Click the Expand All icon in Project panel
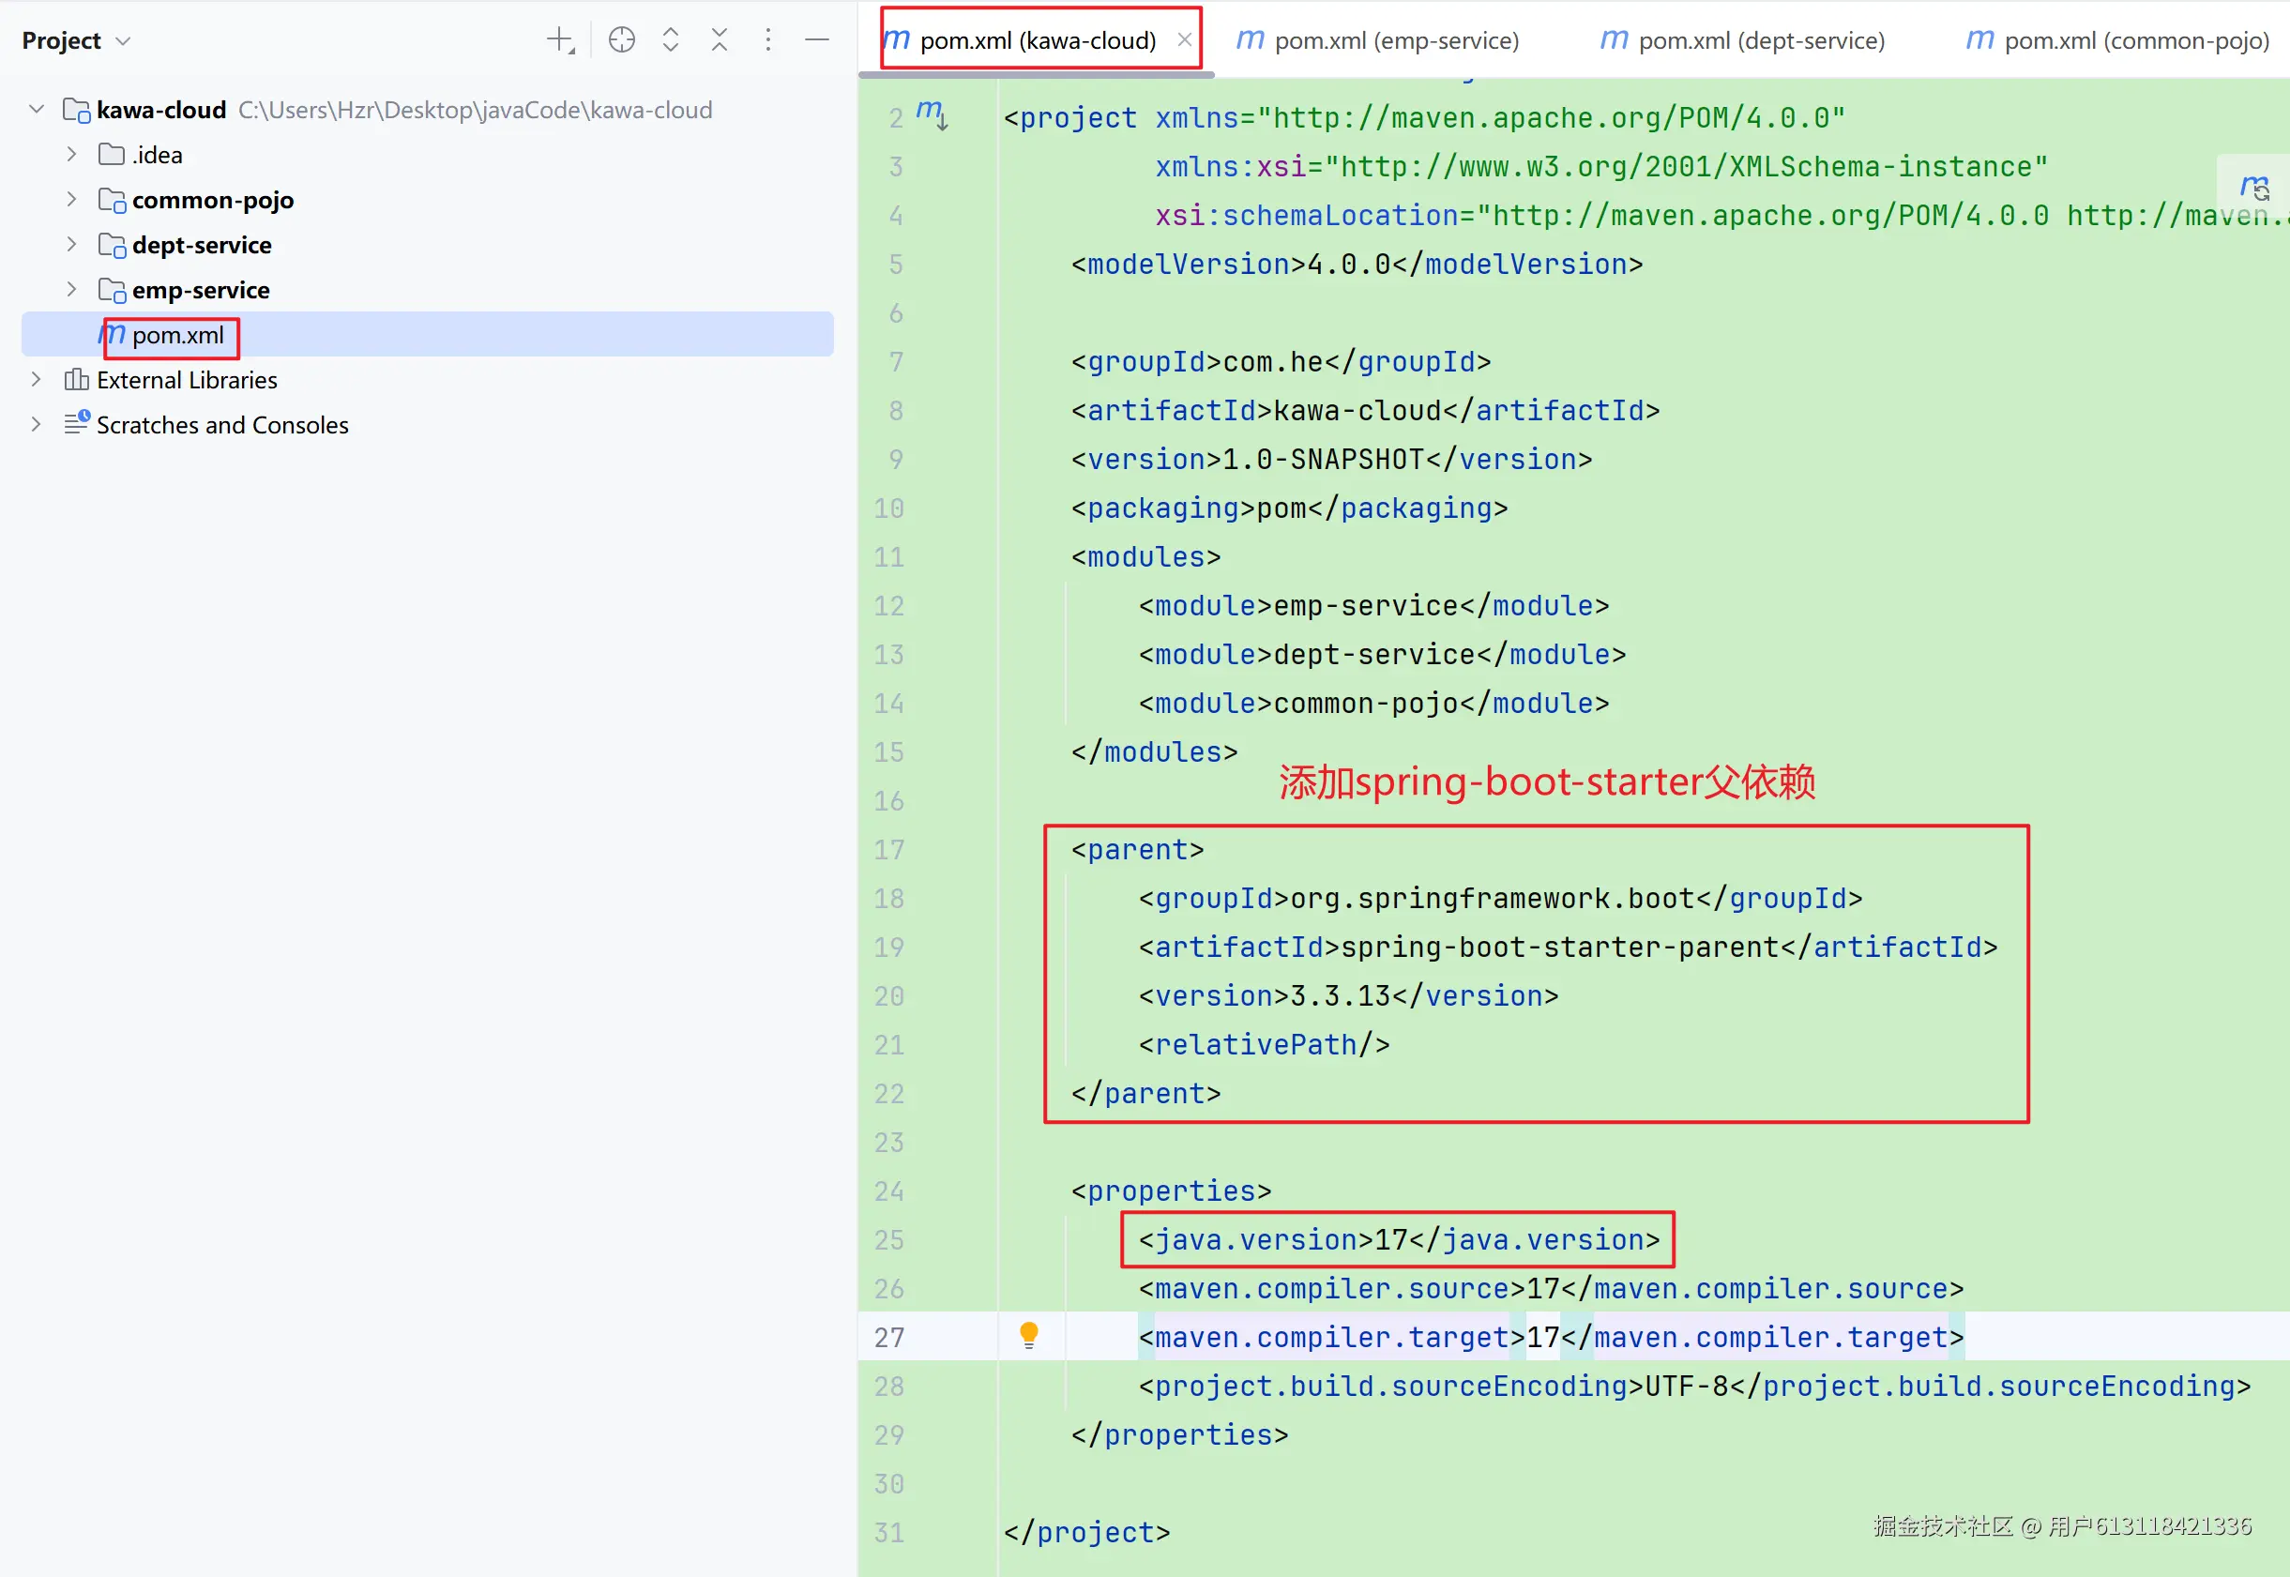The height and width of the screenshot is (1577, 2290). 671,40
